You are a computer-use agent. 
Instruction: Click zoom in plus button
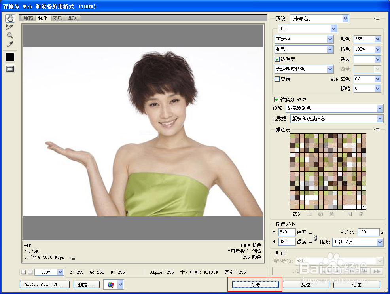tap(30, 272)
